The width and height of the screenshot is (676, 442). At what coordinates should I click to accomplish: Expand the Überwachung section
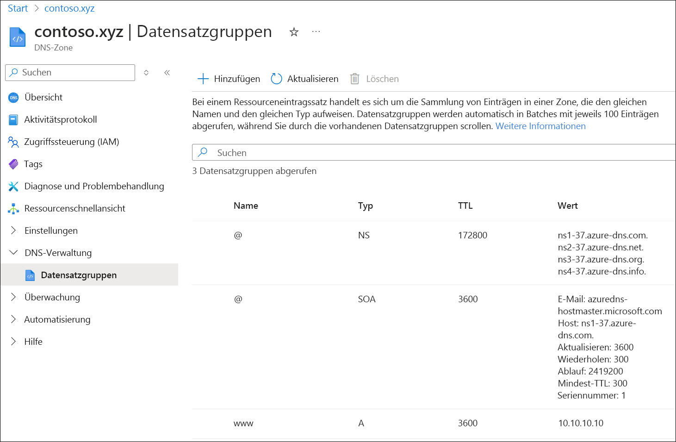pyautogui.click(x=13, y=297)
